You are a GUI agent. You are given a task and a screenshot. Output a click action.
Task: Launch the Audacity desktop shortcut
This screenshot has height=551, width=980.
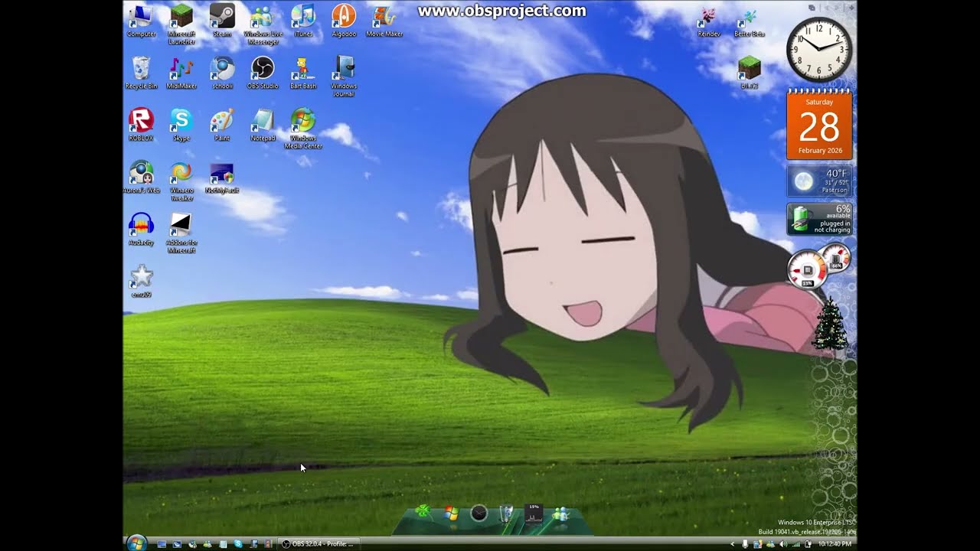click(x=141, y=229)
